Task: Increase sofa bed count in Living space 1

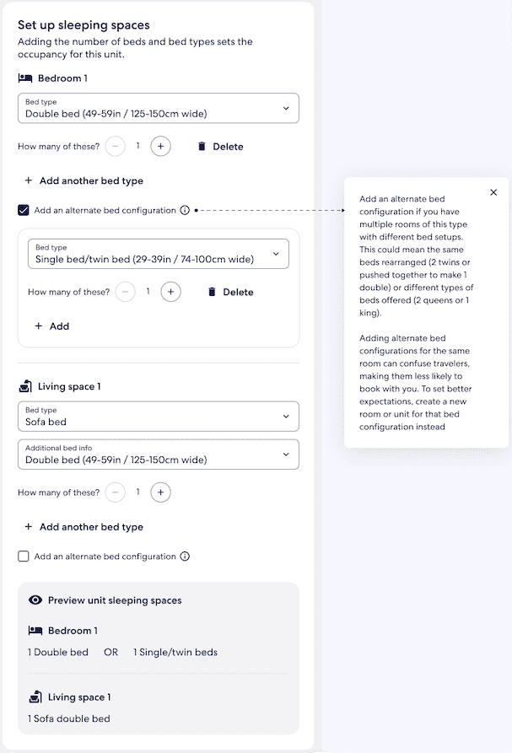Action: (x=160, y=492)
